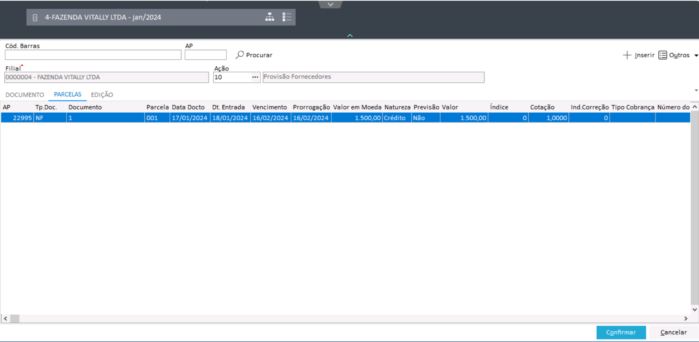Click the list view icon in header
Screen dimensions: 699x342
click(x=287, y=17)
